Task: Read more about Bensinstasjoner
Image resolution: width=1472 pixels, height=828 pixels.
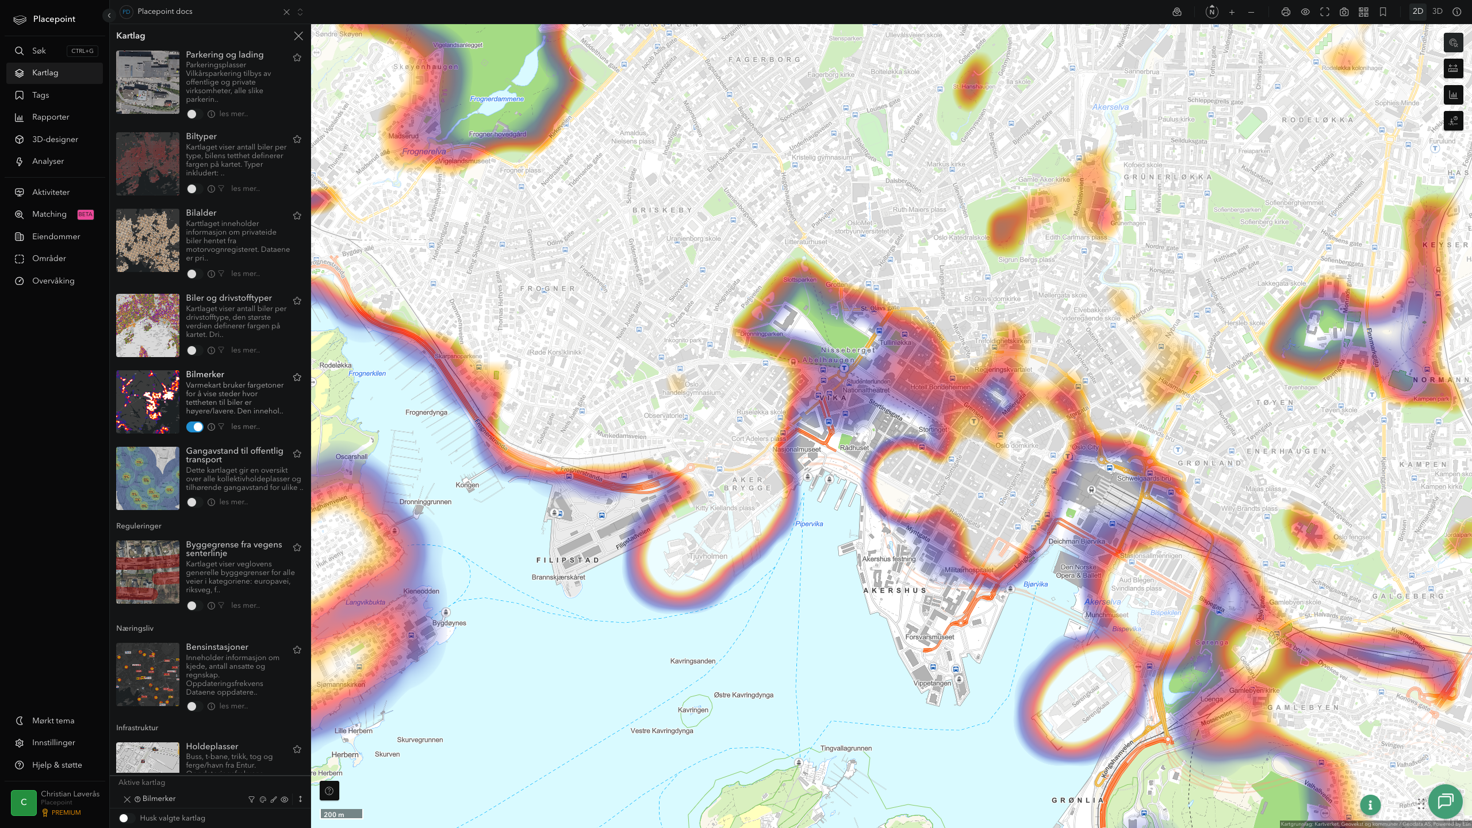Action: click(233, 706)
